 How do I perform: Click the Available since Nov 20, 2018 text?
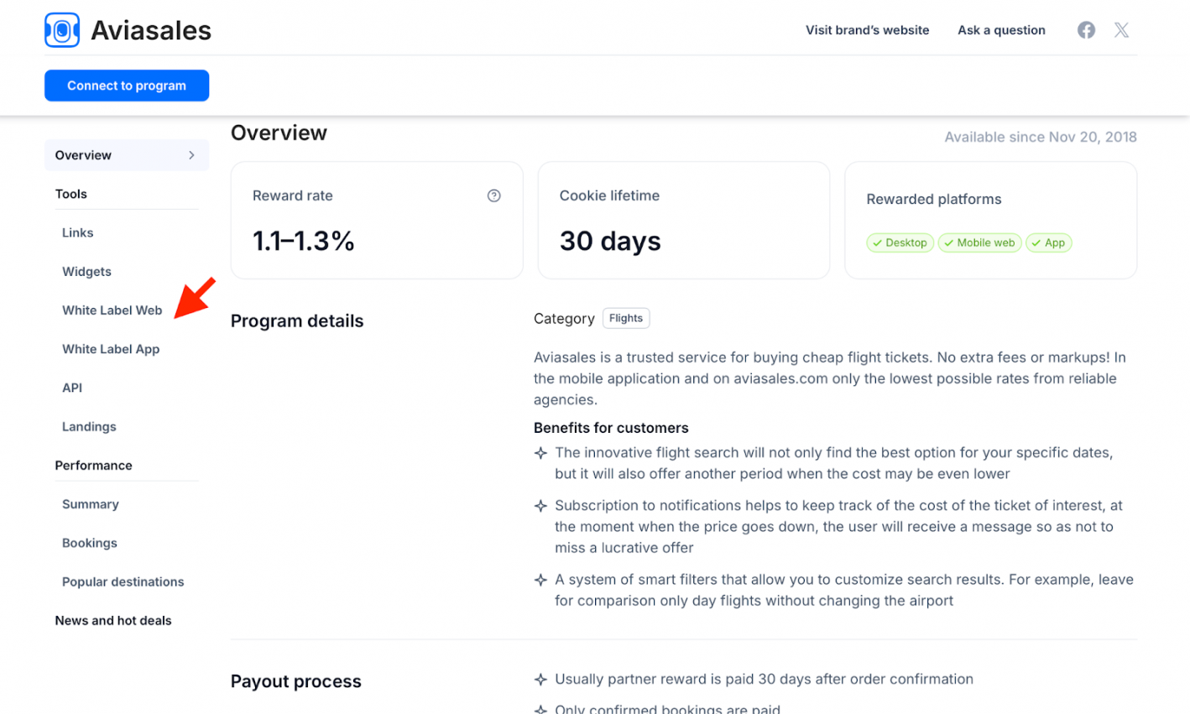(1041, 137)
